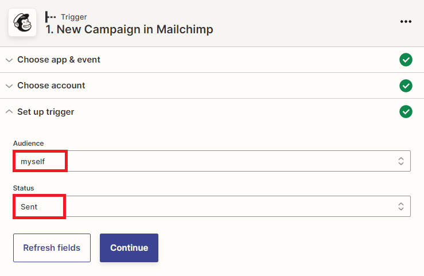This screenshot has height=276, width=424.
Task: Click green checkmark for Choose app & event
Action: (x=406, y=60)
